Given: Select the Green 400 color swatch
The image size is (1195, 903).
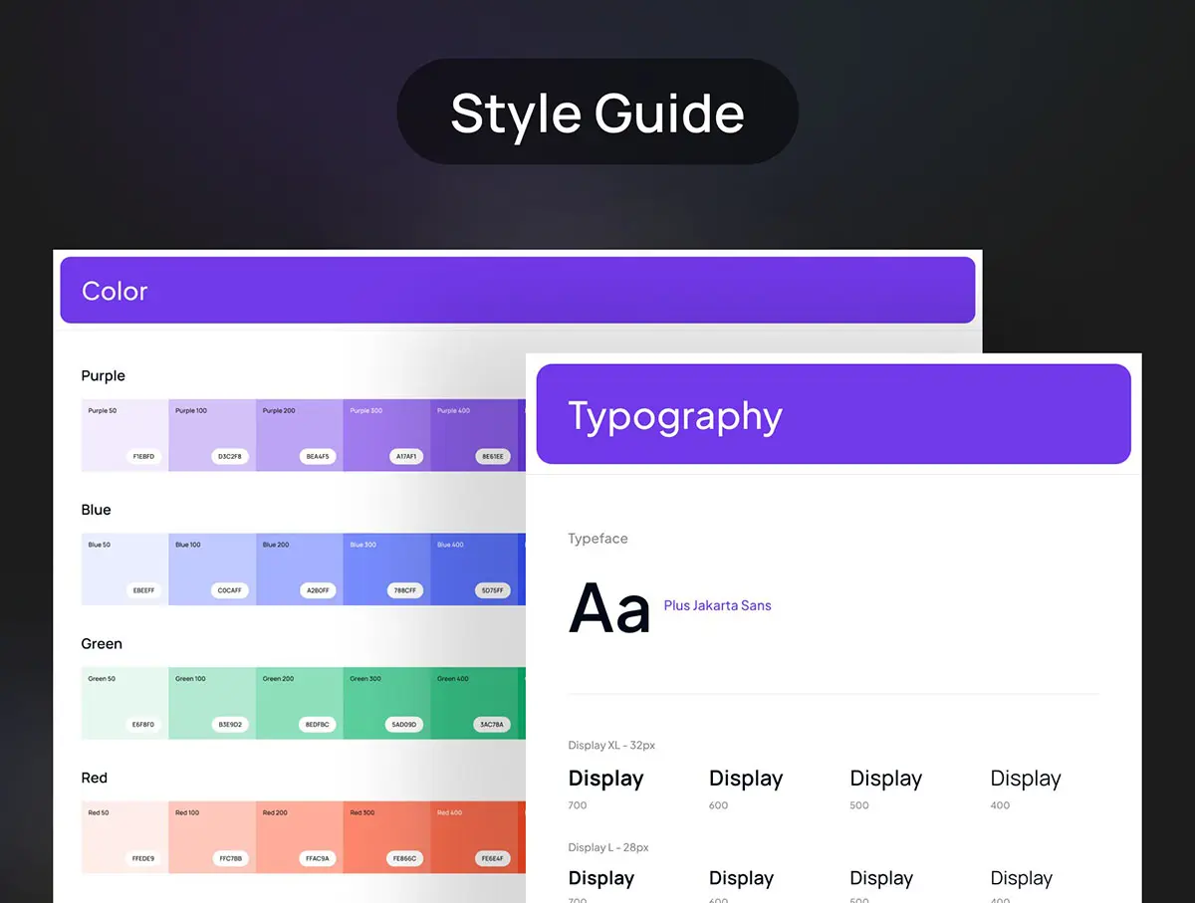Looking at the screenshot, I should (x=474, y=702).
